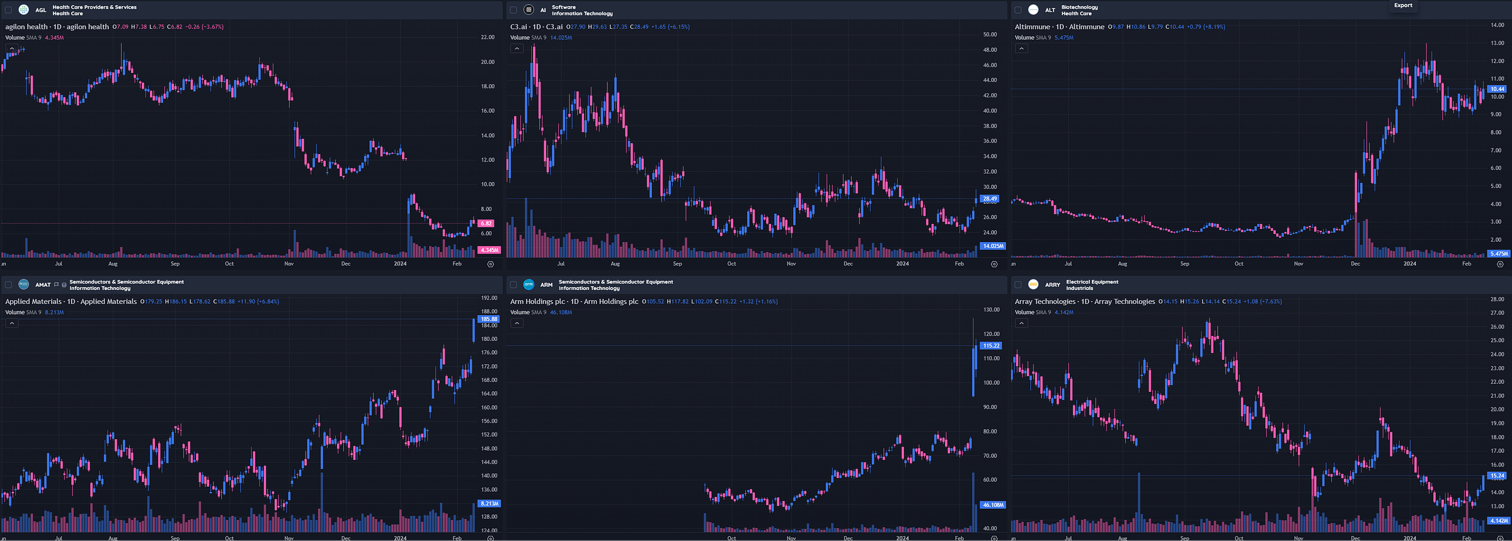Open time axis settings gear on ARM chart
The image size is (1512, 541).
pyautogui.click(x=994, y=538)
